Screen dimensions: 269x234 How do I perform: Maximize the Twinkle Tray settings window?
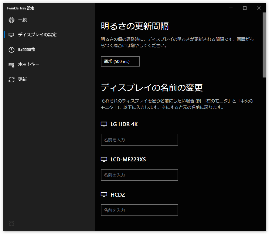[245, 8]
